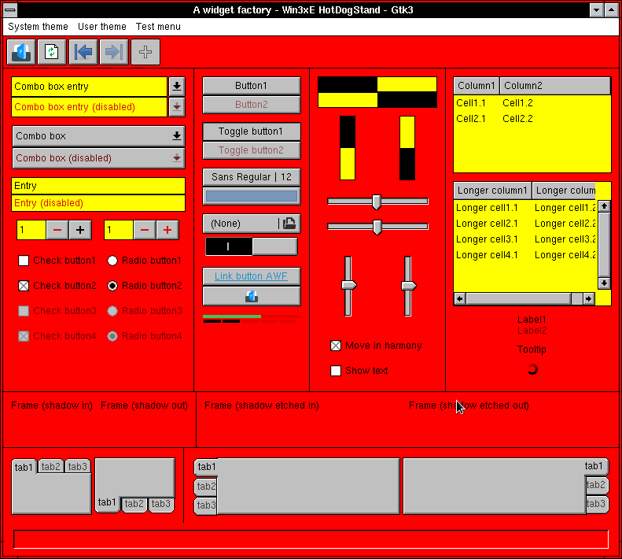Click the go-to-first blue arrow toolbar icon

click(83, 52)
